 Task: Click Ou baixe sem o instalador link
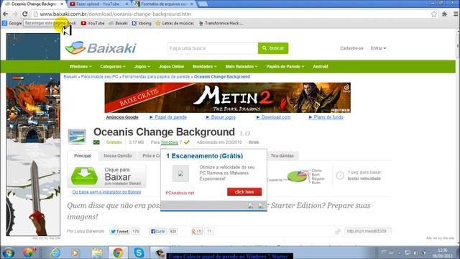(107, 192)
